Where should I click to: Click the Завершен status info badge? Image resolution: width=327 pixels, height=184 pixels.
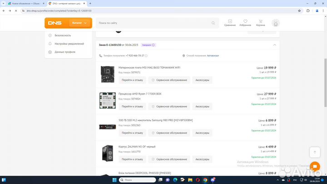coord(148,45)
